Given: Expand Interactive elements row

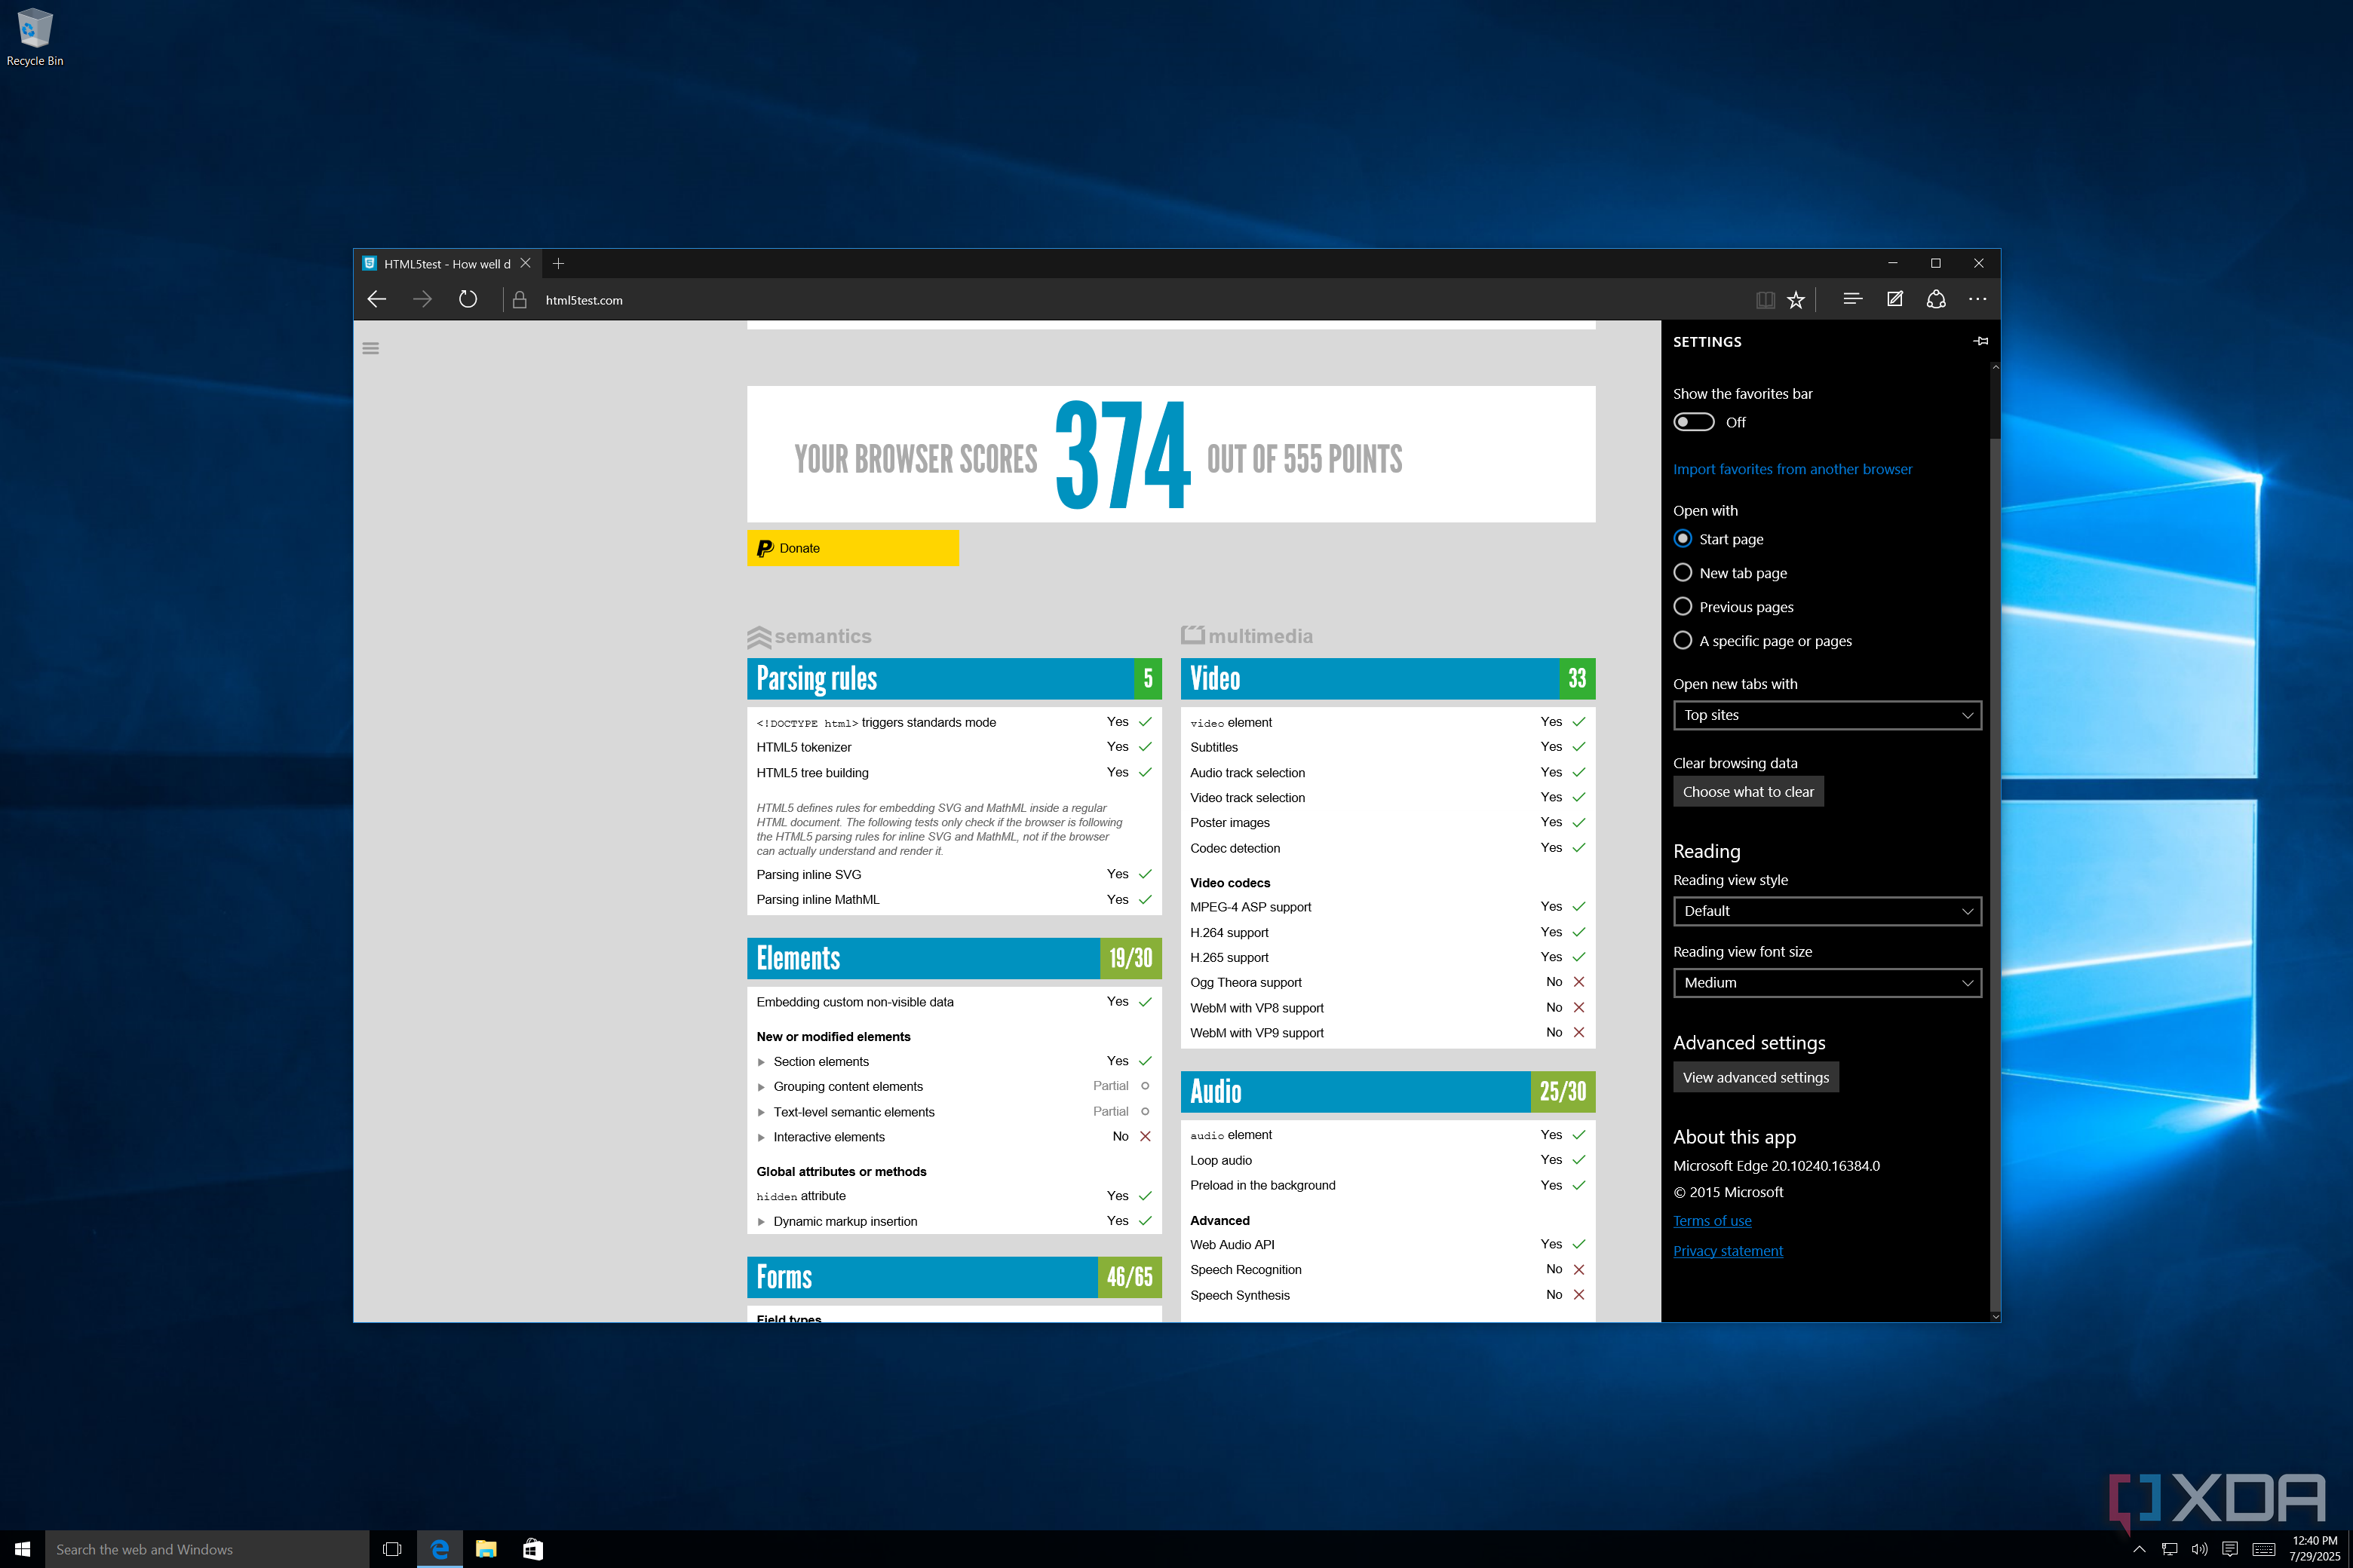Looking at the screenshot, I should (x=761, y=1137).
